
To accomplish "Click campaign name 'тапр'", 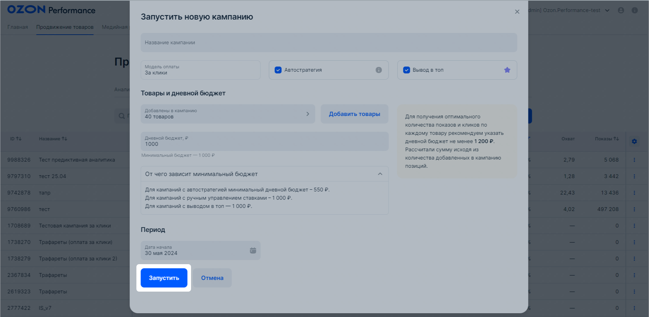I will pyautogui.click(x=45, y=193).
